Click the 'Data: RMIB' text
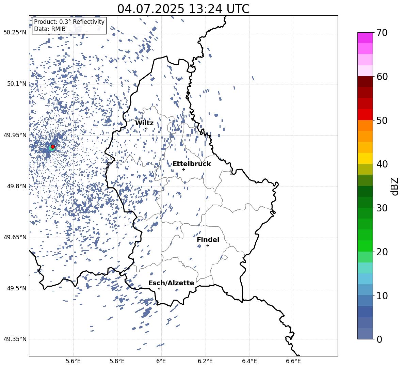 click(x=50, y=29)
